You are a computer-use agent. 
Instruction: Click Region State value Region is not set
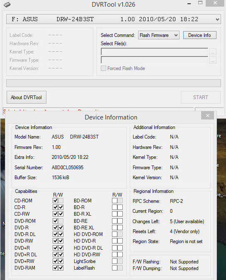186,241
